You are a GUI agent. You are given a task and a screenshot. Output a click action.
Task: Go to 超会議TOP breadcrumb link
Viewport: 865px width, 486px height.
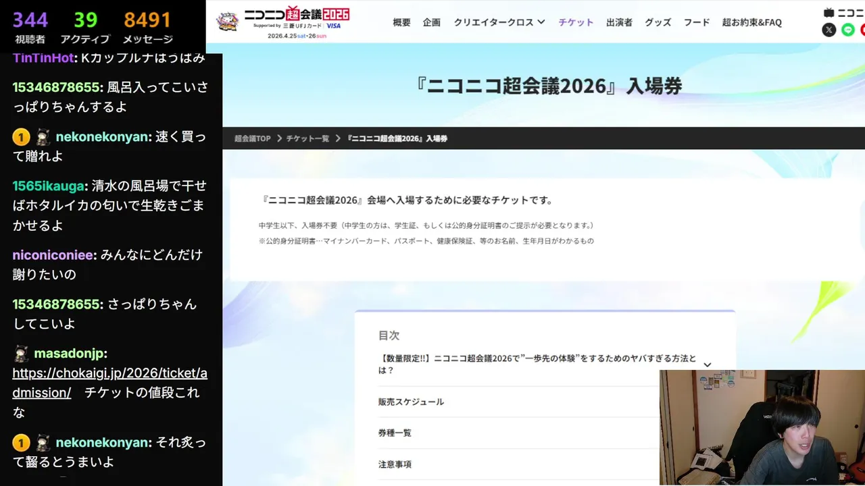pos(253,138)
